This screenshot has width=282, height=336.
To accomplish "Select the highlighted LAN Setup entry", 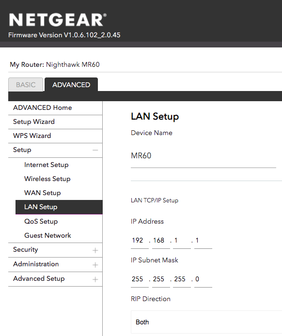I will tap(59, 207).
